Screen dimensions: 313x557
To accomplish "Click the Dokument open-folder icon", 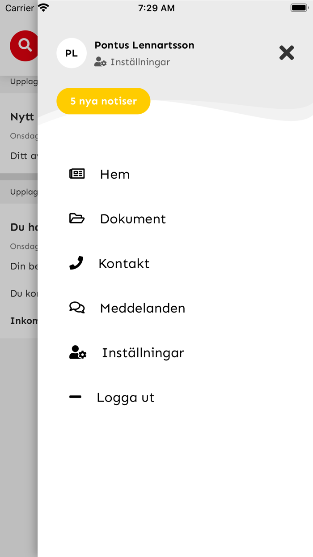I will [x=77, y=219].
